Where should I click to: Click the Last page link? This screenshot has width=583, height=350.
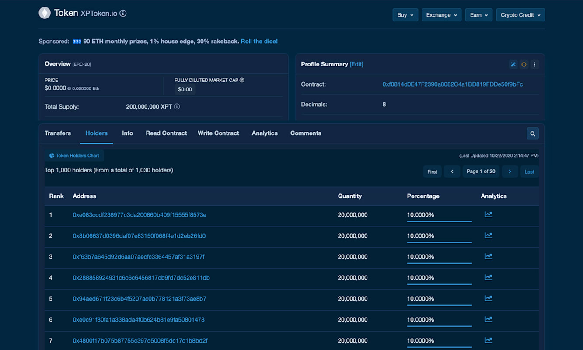tap(529, 171)
